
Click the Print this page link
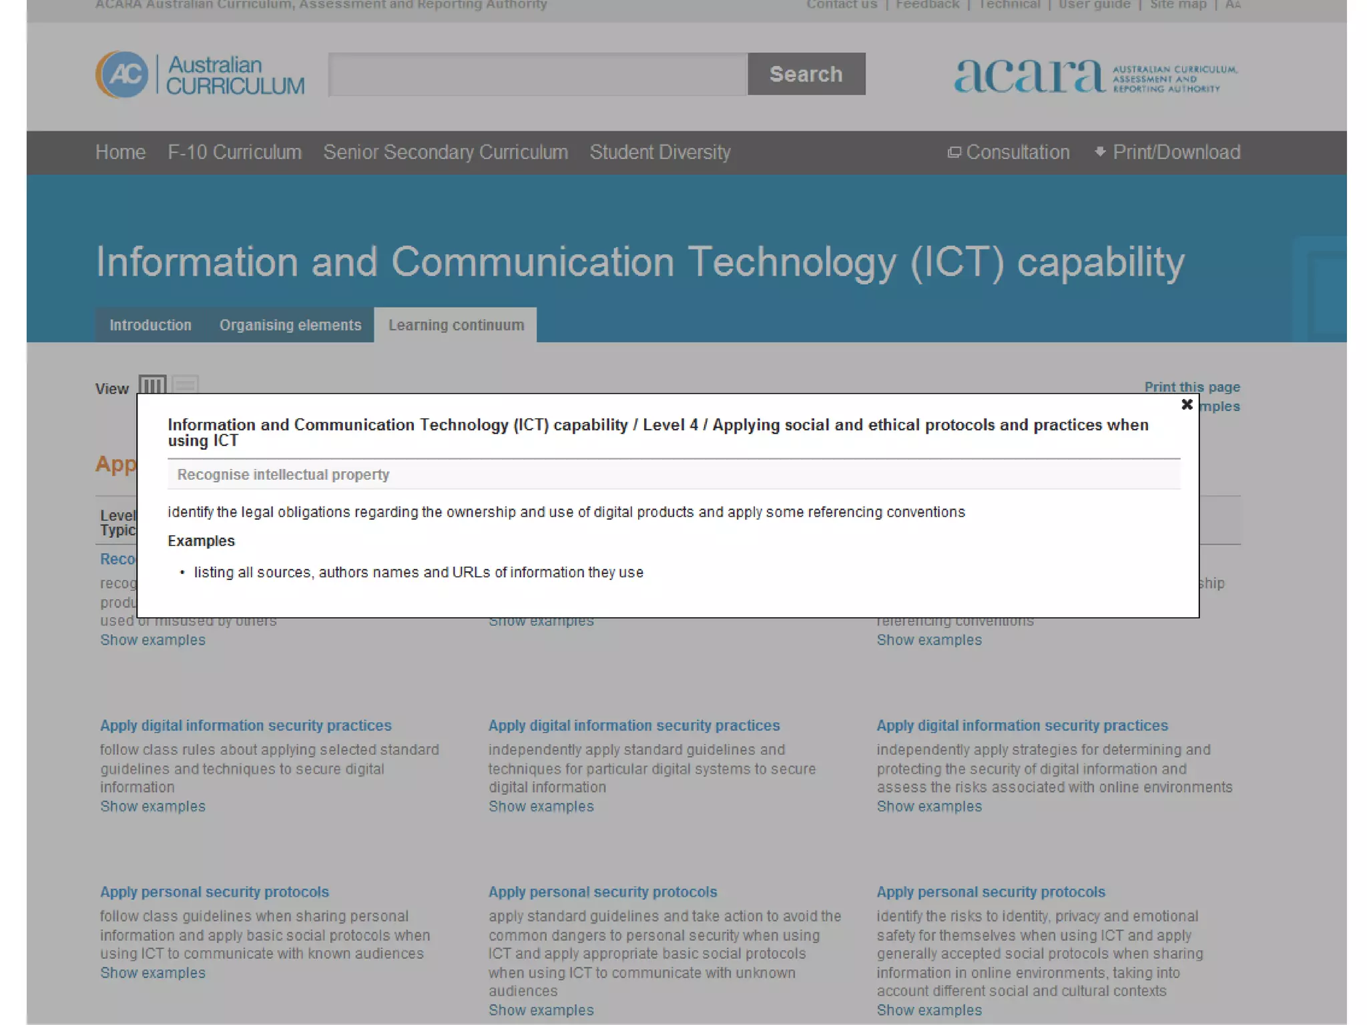(x=1191, y=387)
